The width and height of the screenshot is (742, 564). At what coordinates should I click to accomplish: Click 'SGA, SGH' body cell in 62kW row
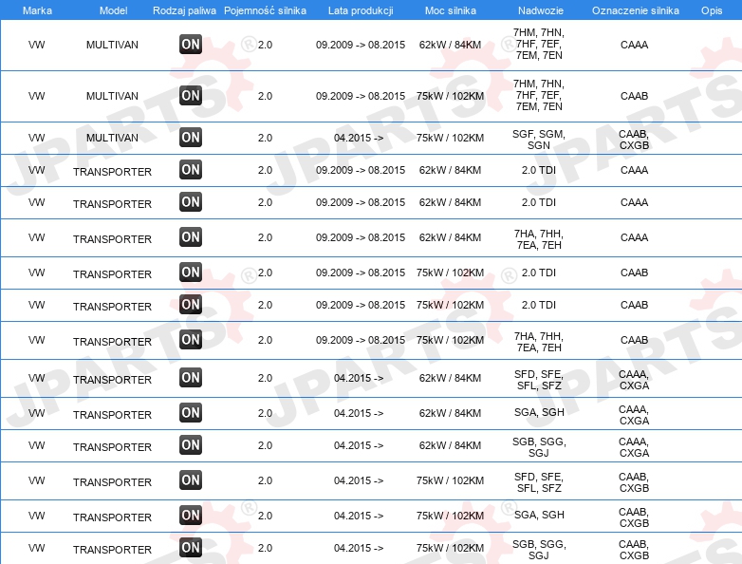pyautogui.click(x=539, y=412)
